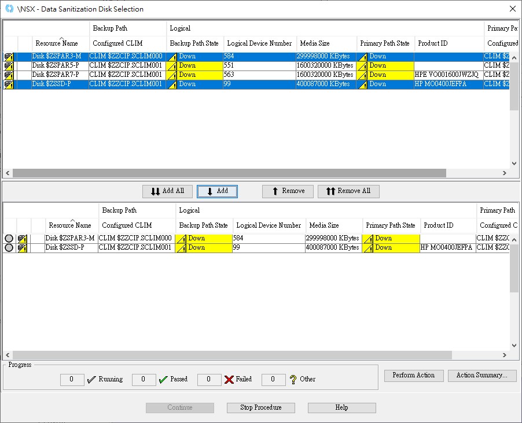Screen dimensions: 522x423
Task: Click lower table horizontal scrollbar right arrow
Action: pos(505,355)
